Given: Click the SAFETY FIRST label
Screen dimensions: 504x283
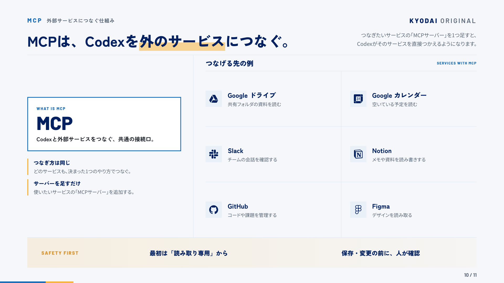Looking at the screenshot, I should pos(60,253).
